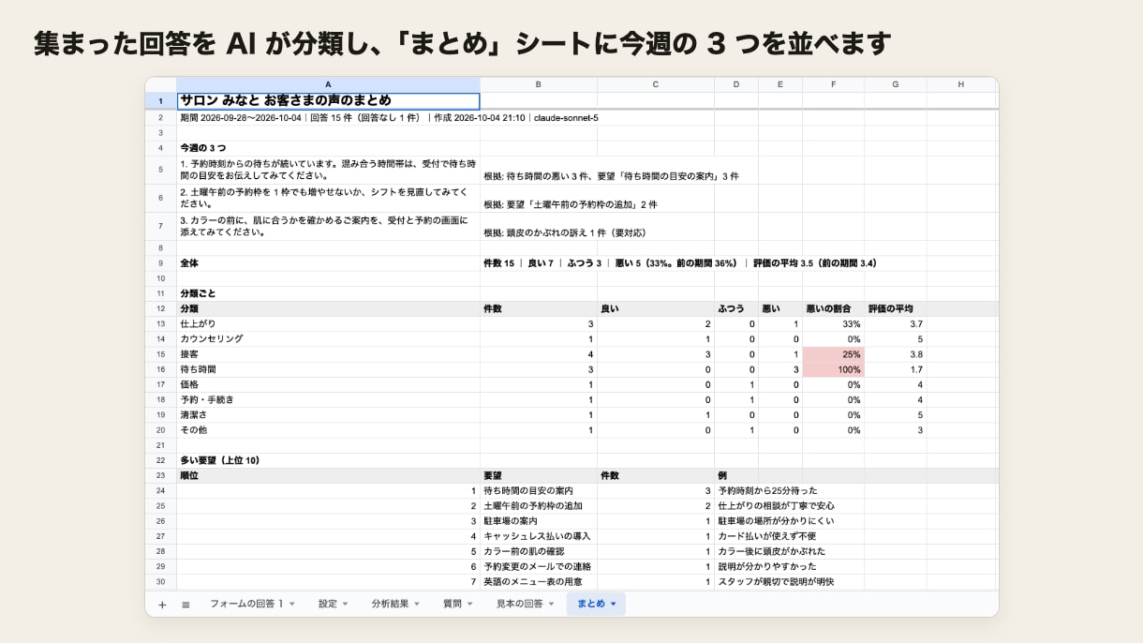Click the cell starting 2. 土曜午前の予約枠を
This screenshot has height=643, width=1143.
pyautogui.click(x=328, y=198)
